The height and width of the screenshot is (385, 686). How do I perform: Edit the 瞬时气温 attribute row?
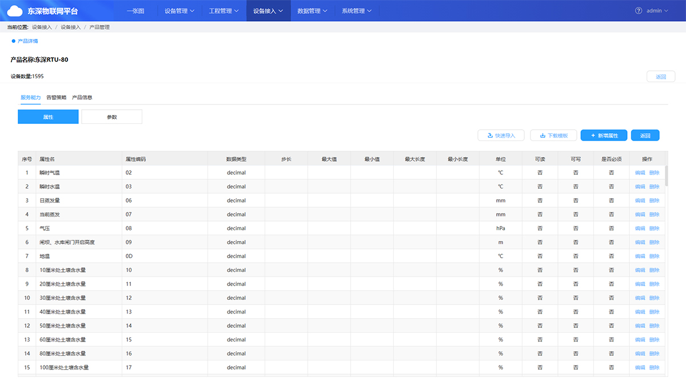pyautogui.click(x=640, y=173)
